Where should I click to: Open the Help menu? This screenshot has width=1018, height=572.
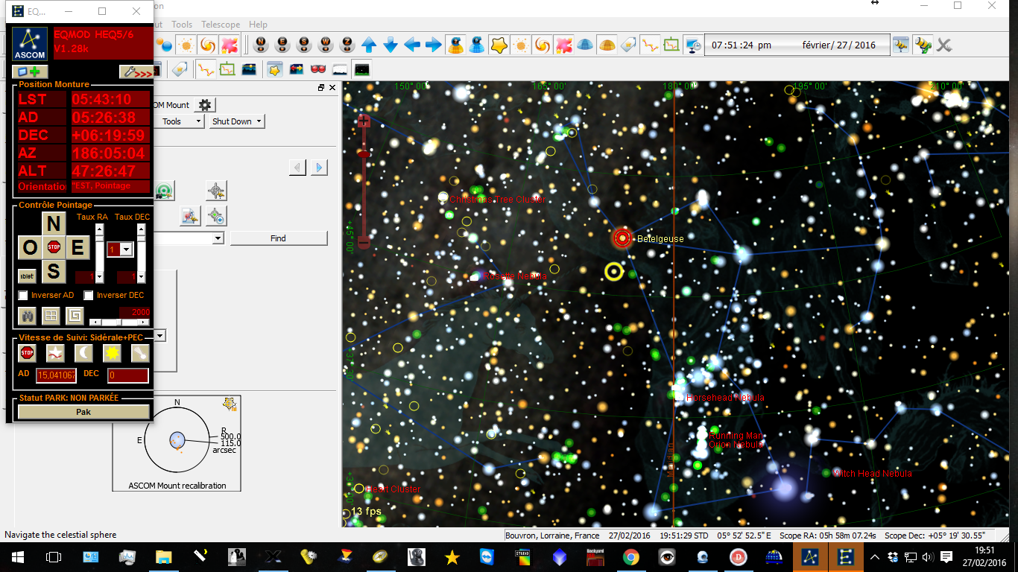point(258,25)
